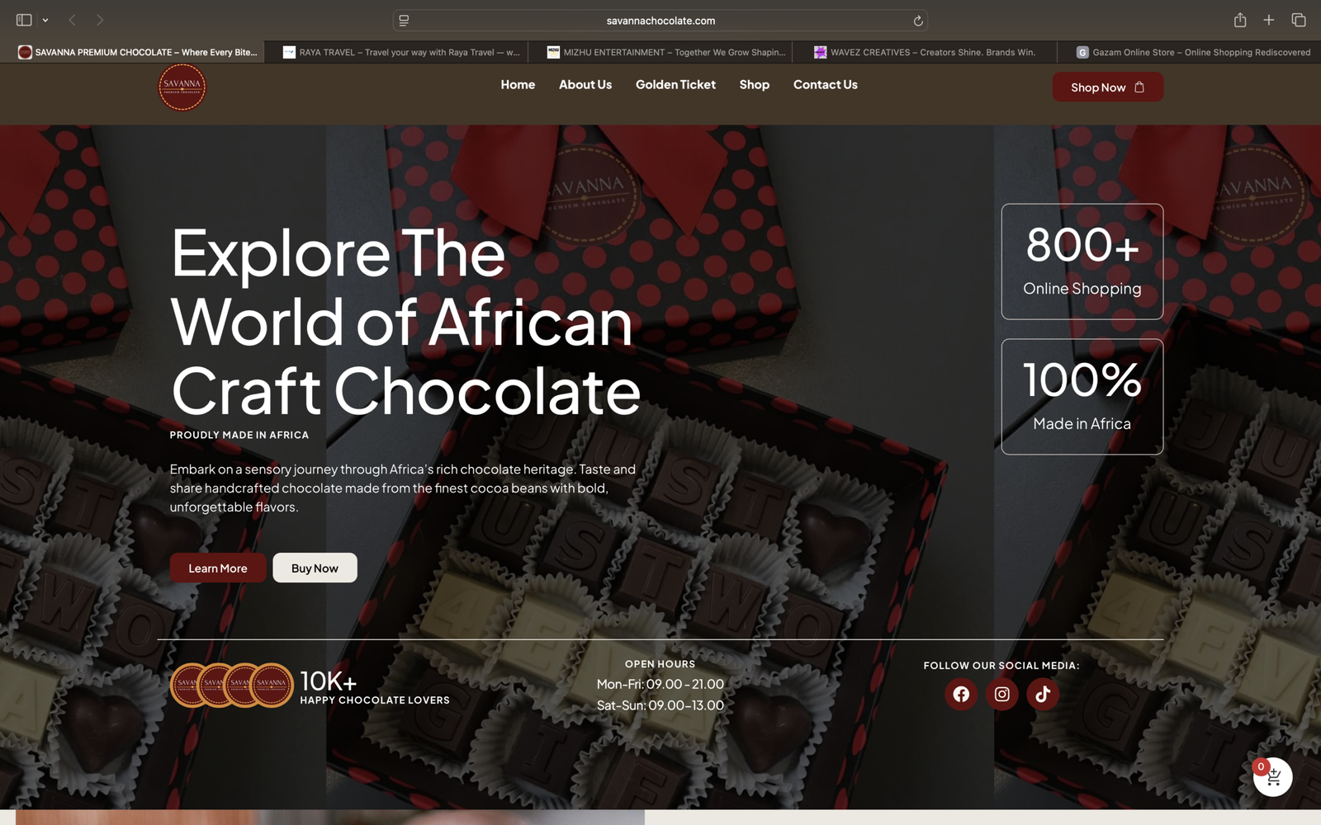Add a new tab with plus icon
Image resolution: width=1321 pixels, height=825 pixels.
(x=1269, y=20)
